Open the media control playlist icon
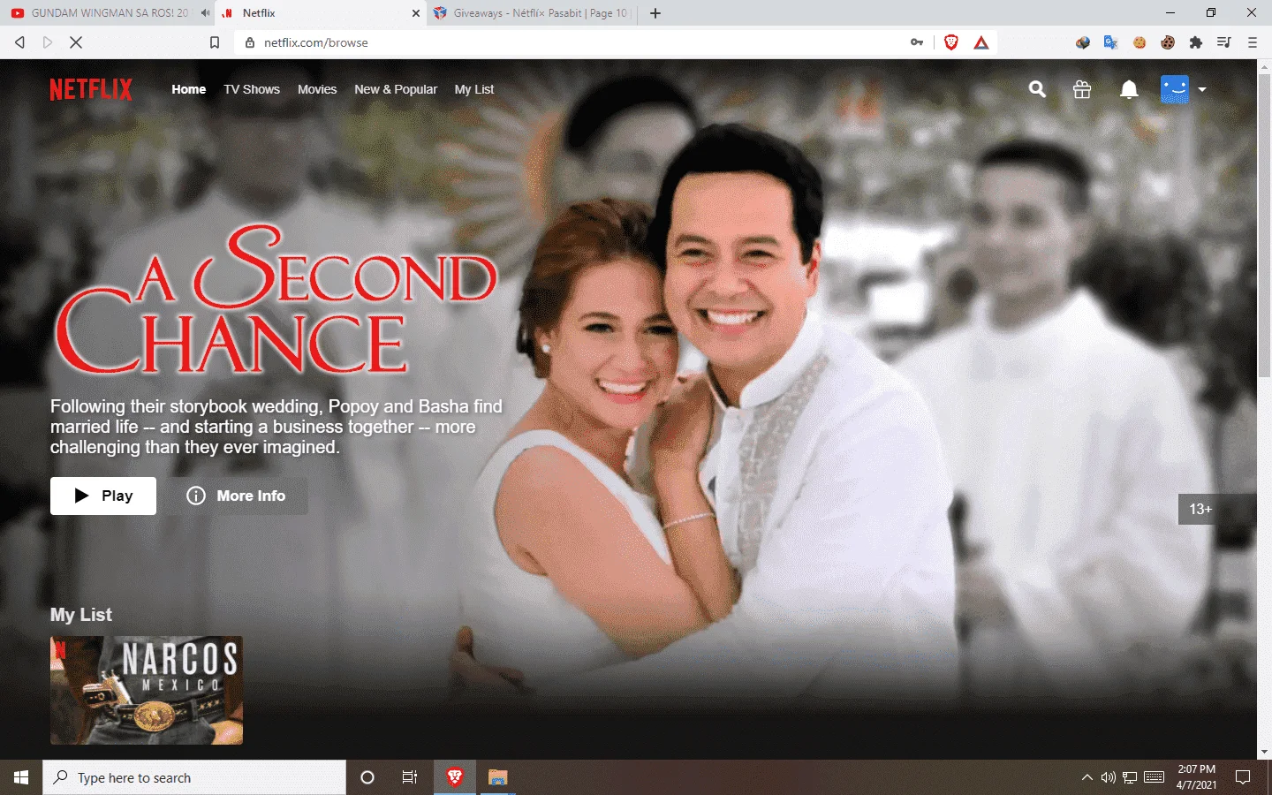Screen dimensions: 1272x795 [1224, 42]
